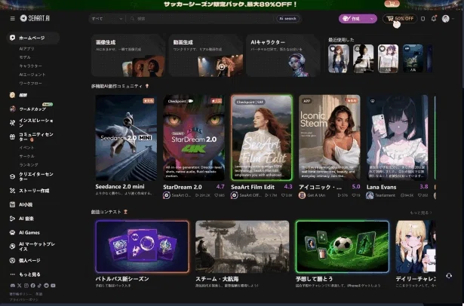Expand the すべて search category dropdown
The height and width of the screenshot is (306, 464).
pos(107,19)
